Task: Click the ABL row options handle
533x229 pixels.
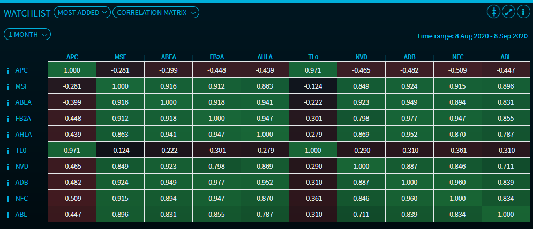Action: pyautogui.click(x=7, y=215)
